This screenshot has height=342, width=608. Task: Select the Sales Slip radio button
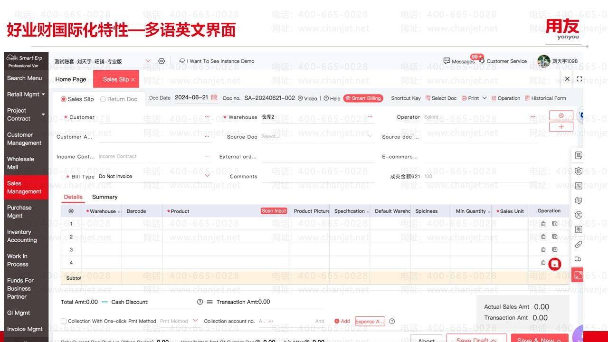64,99
